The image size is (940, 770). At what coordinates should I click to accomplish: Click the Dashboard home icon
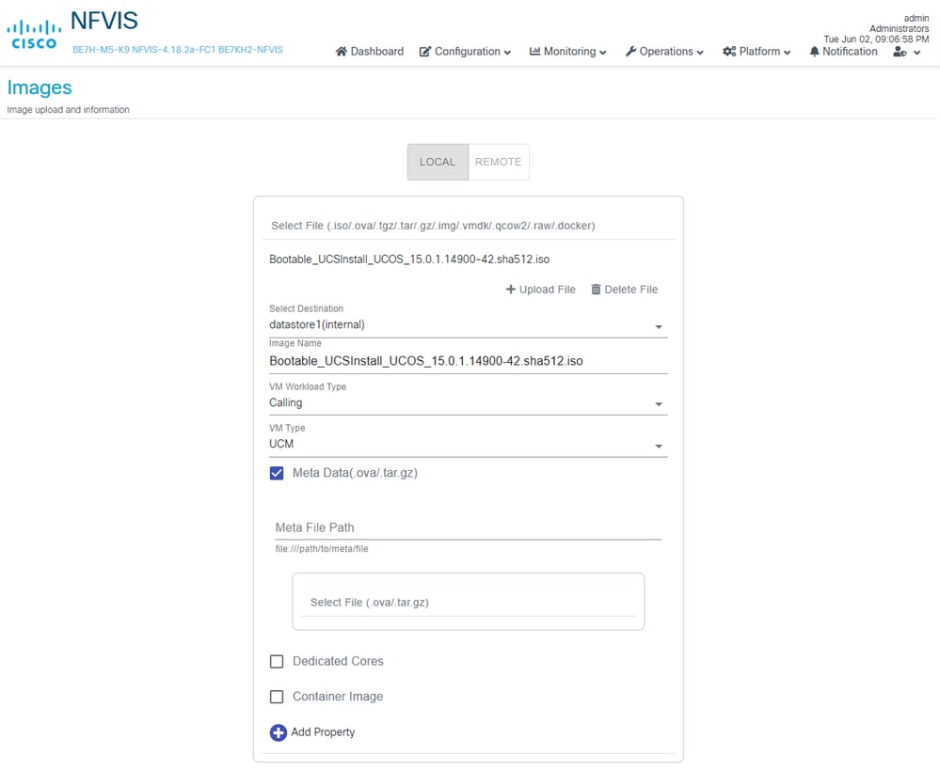pos(342,52)
